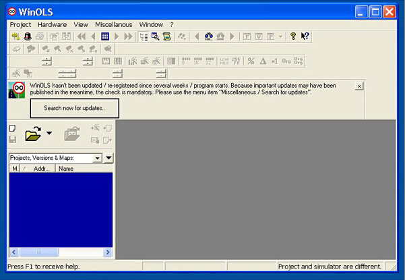
Task: Click the new document page icon
Action: click(x=12, y=128)
